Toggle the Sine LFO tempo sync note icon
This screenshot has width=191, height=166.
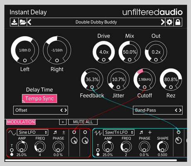tap(55, 132)
